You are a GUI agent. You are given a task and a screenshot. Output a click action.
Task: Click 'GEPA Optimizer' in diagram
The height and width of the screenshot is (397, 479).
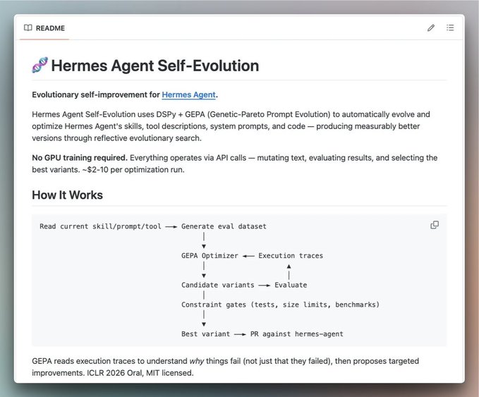point(210,255)
